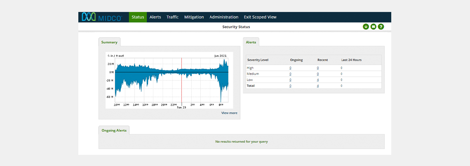Image resolution: width=470 pixels, height=166 pixels.
Task: Click View more below the traffic graph
Action: [229, 113]
